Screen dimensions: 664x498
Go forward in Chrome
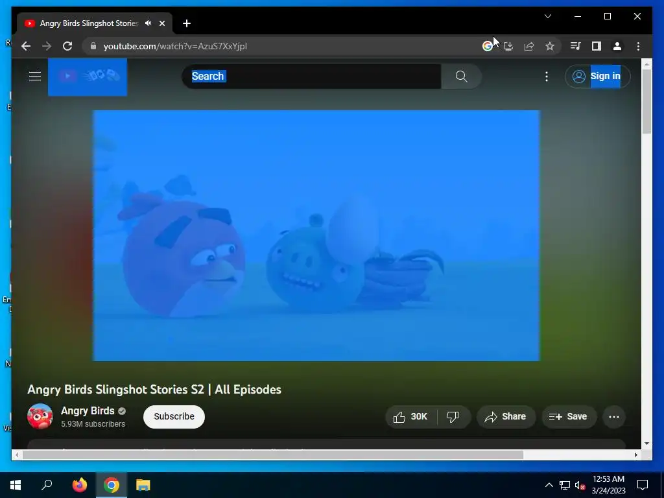47,46
